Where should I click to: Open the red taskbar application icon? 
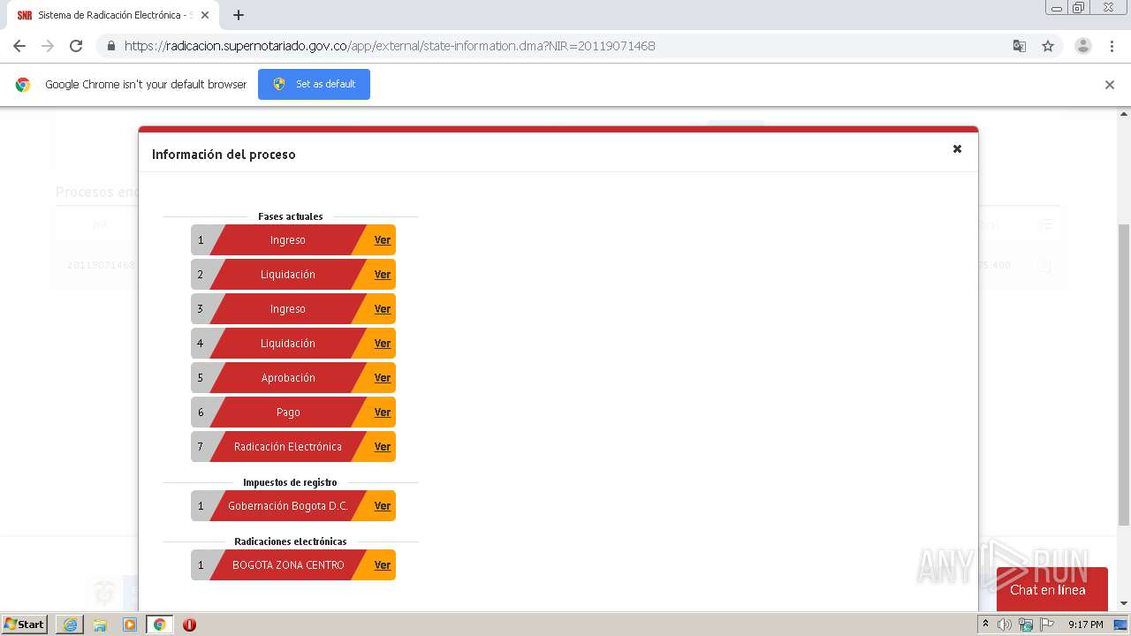[x=189, y=625]
